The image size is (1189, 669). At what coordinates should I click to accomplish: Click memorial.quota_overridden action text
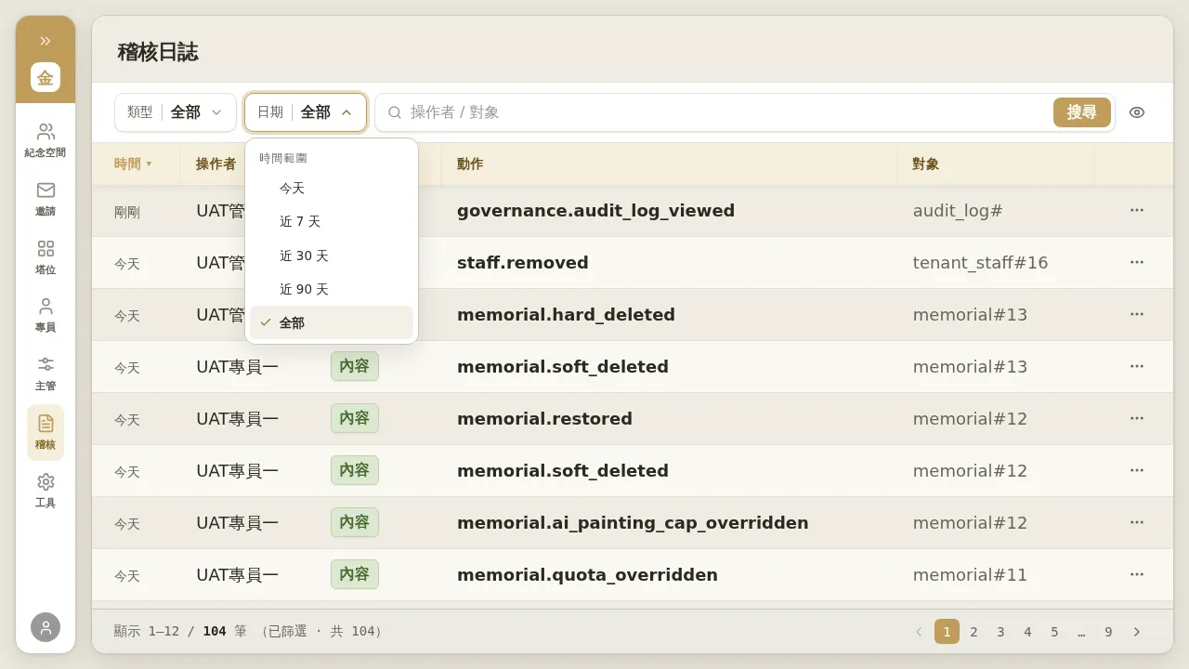coord(587,575)
